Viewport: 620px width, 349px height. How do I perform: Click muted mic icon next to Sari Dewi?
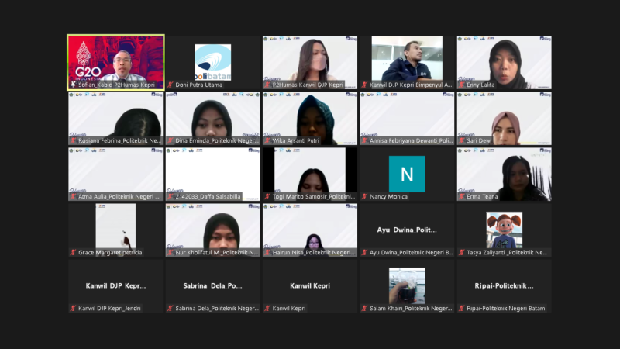point(462,140)
